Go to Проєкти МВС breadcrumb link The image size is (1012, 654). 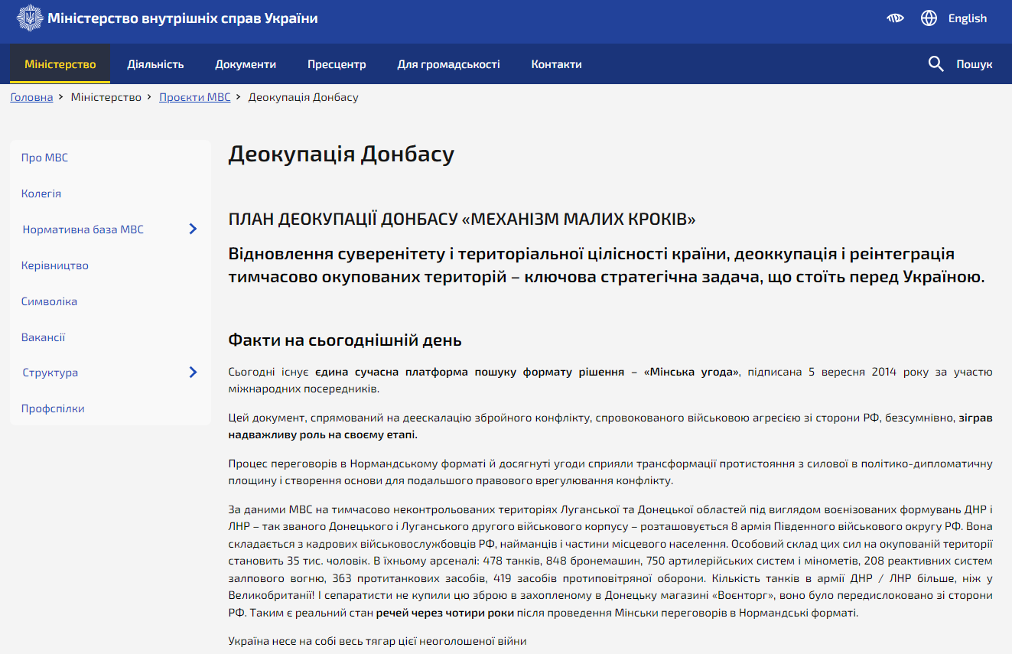[x=195, y=97]
